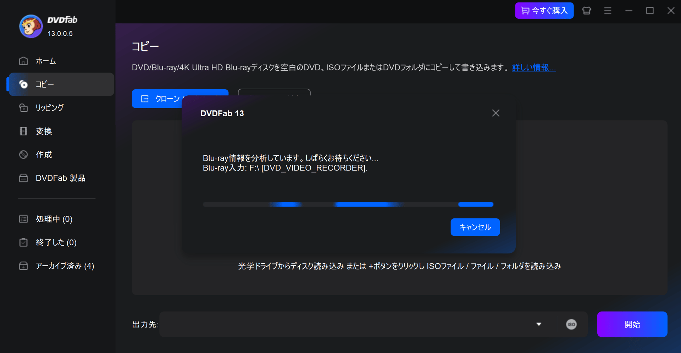Open the 詳しい情報 link

coord(534,67)
